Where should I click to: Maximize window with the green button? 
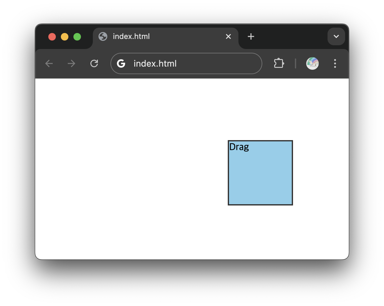(77, 37)
